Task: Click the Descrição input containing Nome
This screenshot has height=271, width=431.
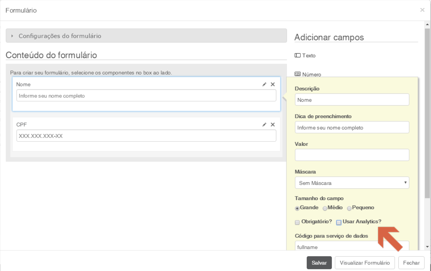Action: [352, 100]
